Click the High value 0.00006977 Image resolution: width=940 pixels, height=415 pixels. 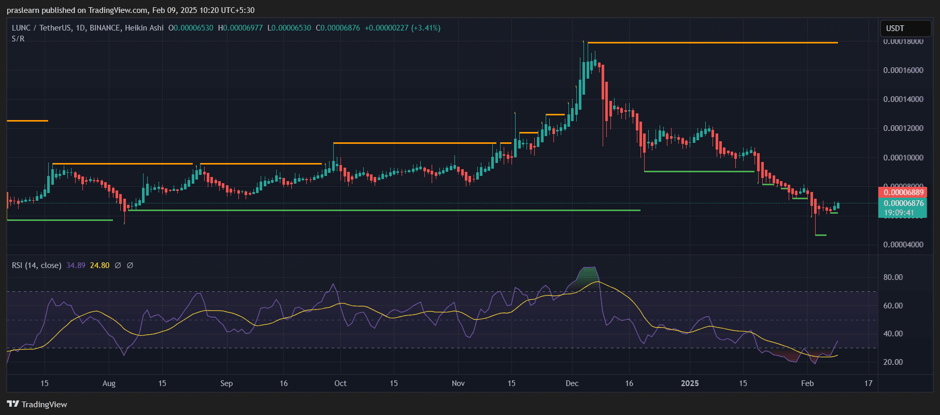tap(243, 28)
